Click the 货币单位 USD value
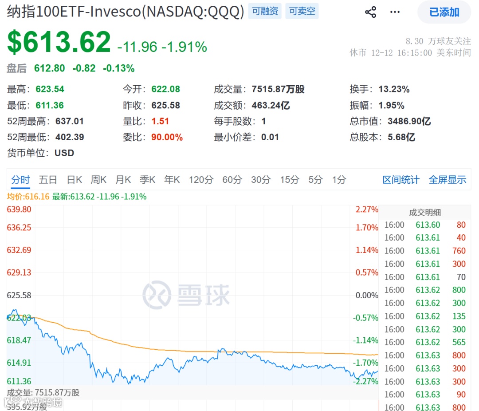 coord(64,153)
